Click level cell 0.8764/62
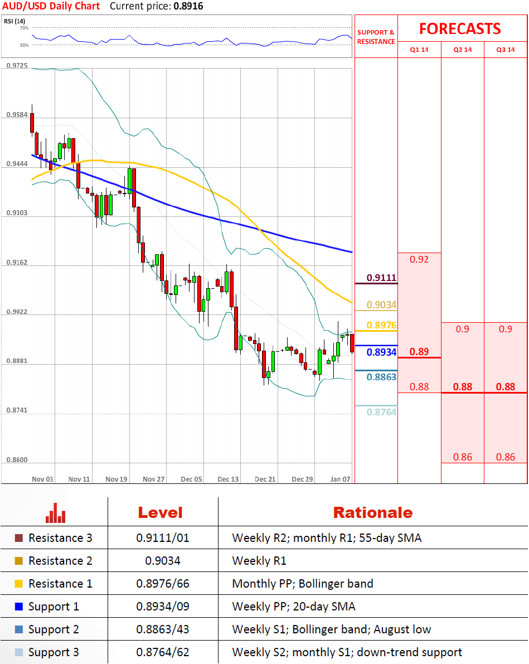Viewport: 529px width, 664px height. [163, 652]
